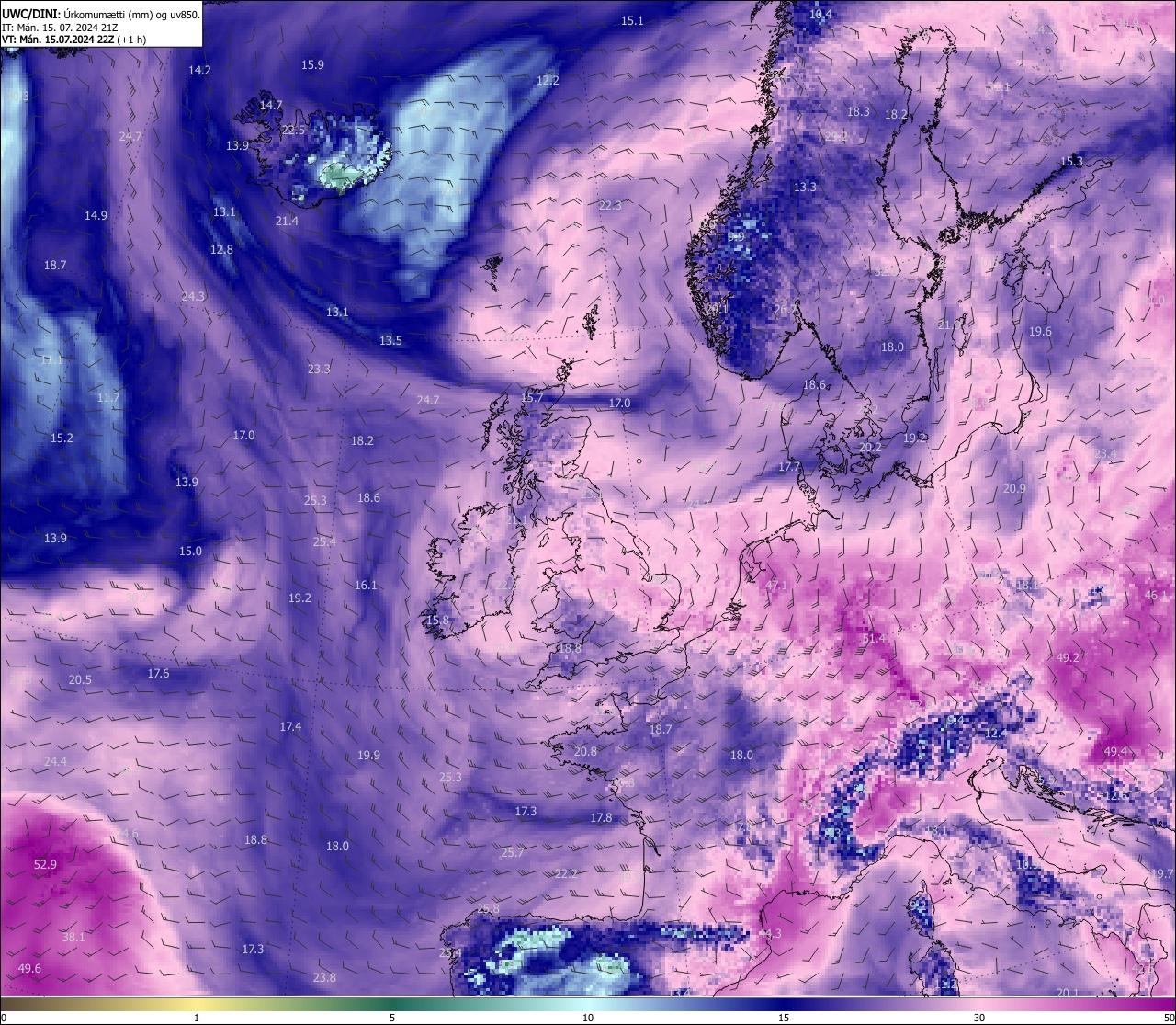The image size is (1176, 1025).
Task: Click the 49.2 map value
Action: point(1068,658)
